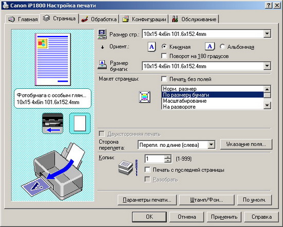
Task: Click the Указание поля... button
Action: click(246, 144)
